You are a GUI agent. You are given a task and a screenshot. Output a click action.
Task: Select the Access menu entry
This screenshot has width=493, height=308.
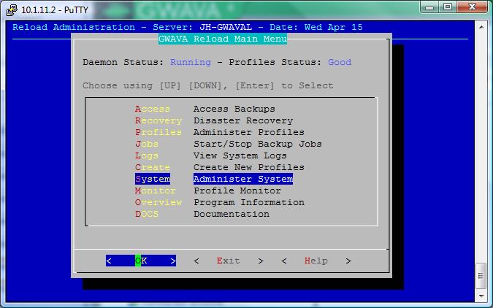[153, 109]
